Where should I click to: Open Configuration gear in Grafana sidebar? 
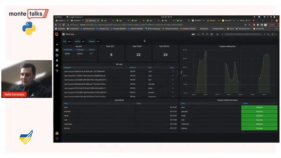(x=57, y=65)
